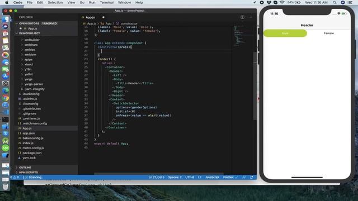Viewport: 358px width, 201px height.
Task: Open Xcode from the dock
Action: click(x=5, y=127)
